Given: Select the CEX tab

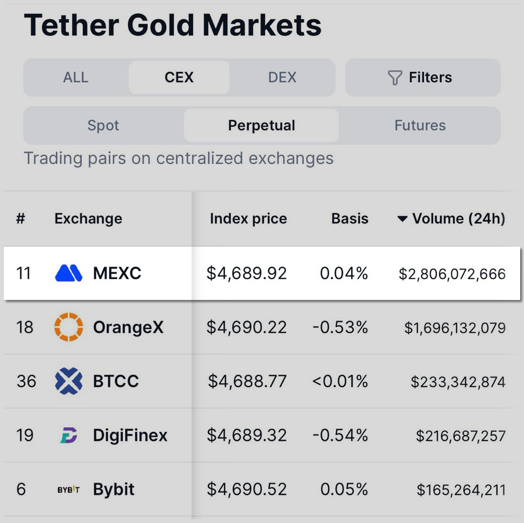Looking at the screenshot, I should pos(178,77).
